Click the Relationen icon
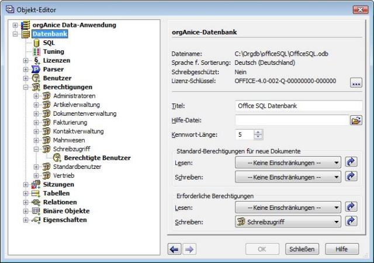The width and height of the screenshot is (374, 263). click(x=36, y=202)
